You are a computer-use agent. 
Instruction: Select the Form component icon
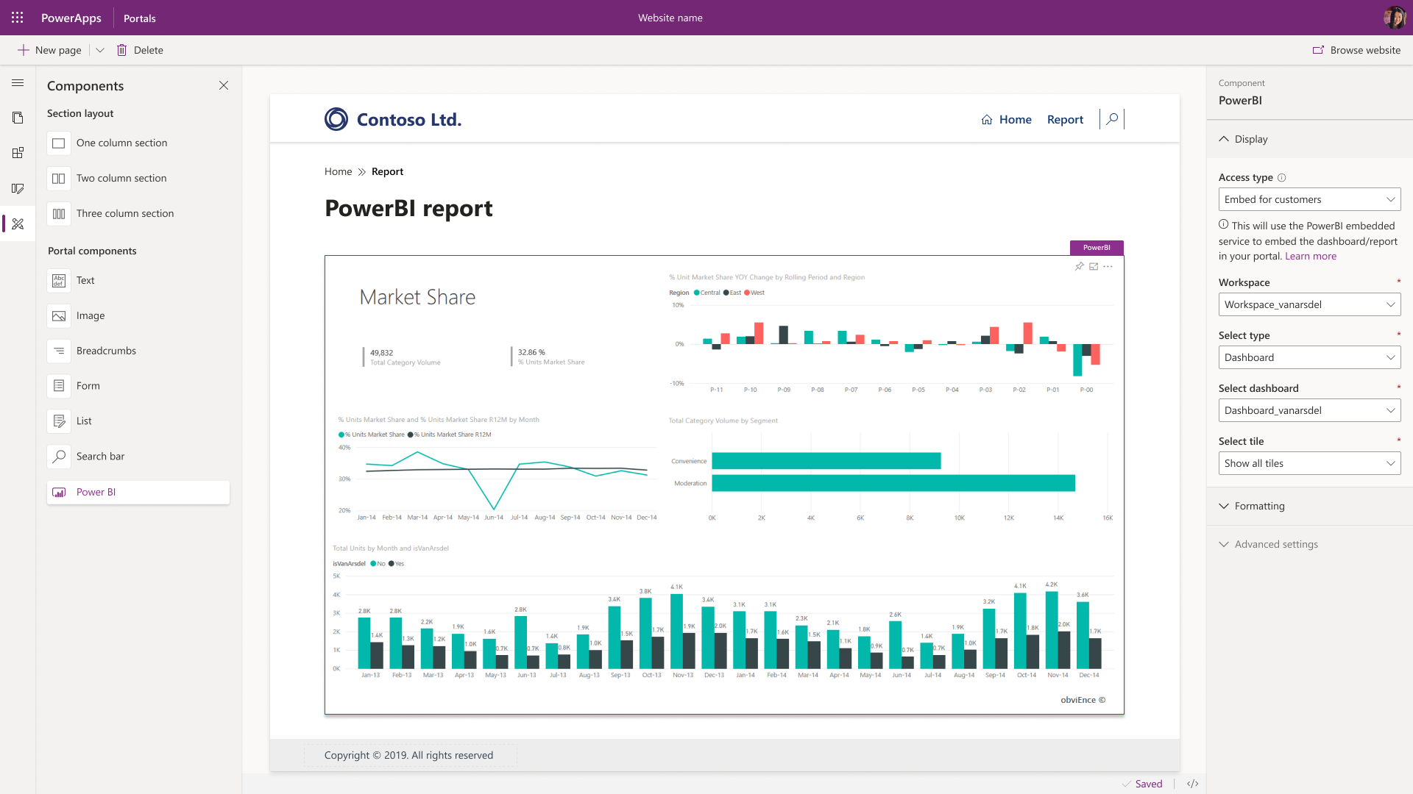[58, 386]
